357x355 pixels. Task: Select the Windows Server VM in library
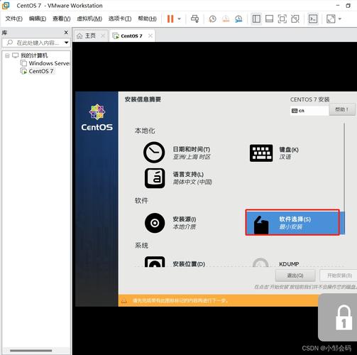coord(49,63)
